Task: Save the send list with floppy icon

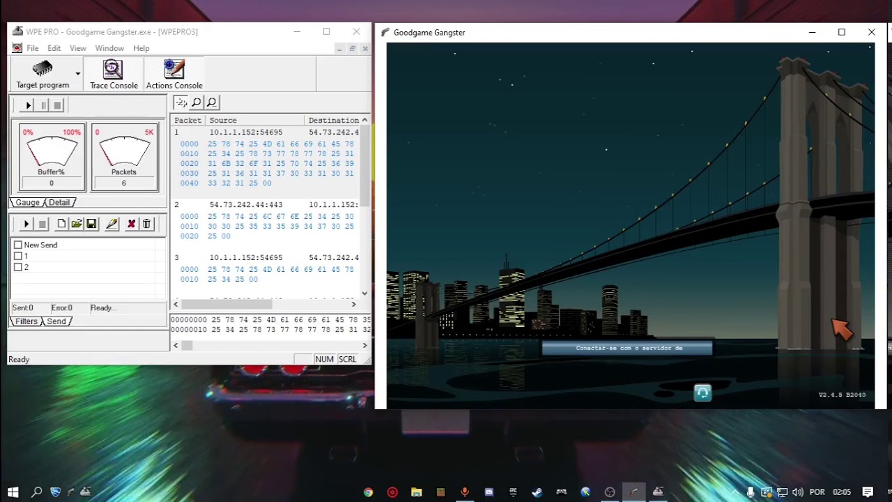Action: point(91,224)
